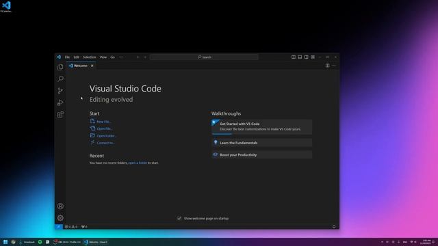Viewport: 438px width, 246px height.
Task: Switch to OBS window in taskbar
Action: [x=67, y=242]
